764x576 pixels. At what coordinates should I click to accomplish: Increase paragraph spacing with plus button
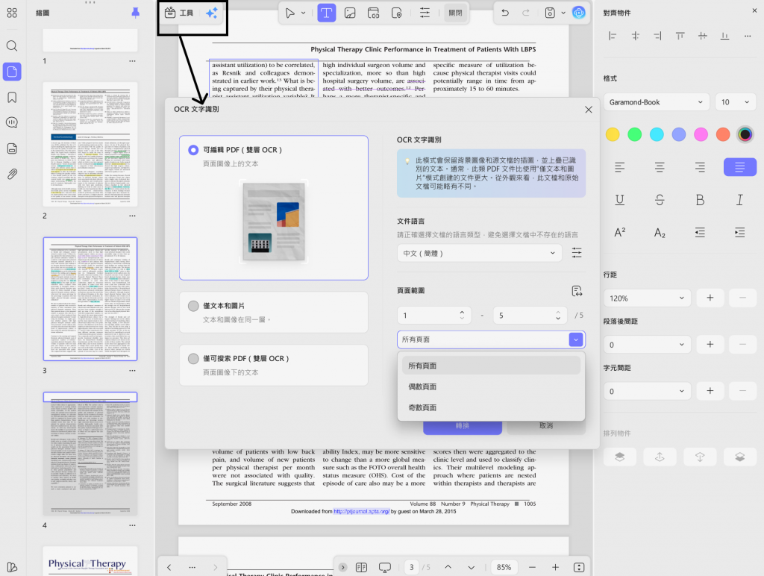point(710,345)
